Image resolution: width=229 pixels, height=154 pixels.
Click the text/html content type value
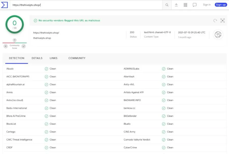tap(157, 32)
